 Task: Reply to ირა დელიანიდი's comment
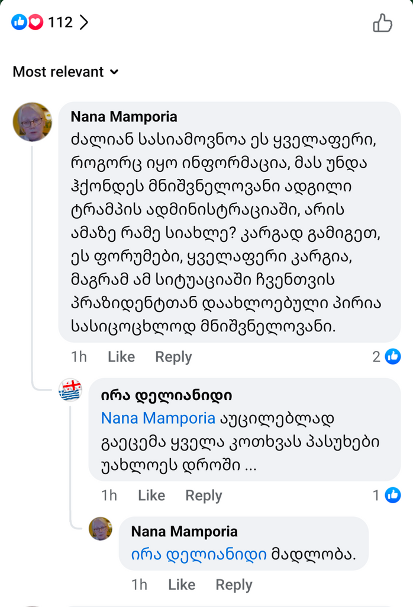click(x=204, y=496)
